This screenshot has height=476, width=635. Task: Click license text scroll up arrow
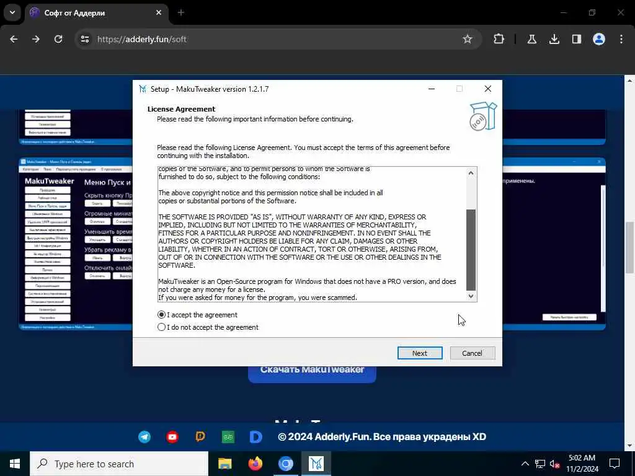pos(471,173)
